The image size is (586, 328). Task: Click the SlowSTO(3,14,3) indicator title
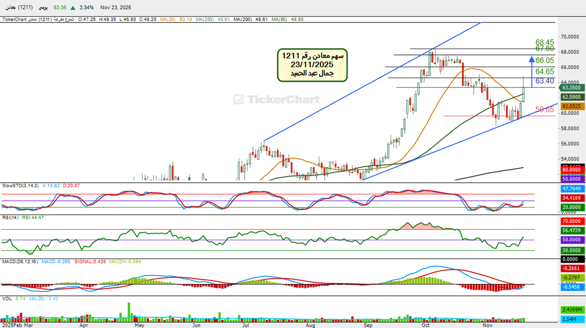20,186
